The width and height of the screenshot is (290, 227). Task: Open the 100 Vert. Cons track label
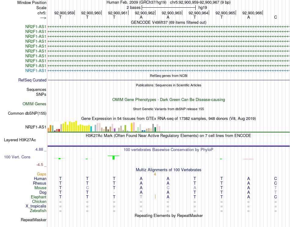tap(17, 157)
